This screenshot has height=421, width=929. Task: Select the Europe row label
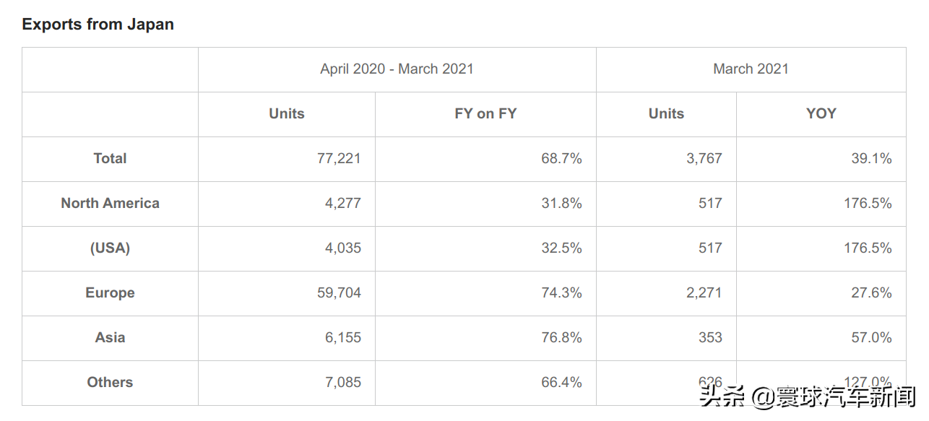pyautogui.click(x=110, y=293)
